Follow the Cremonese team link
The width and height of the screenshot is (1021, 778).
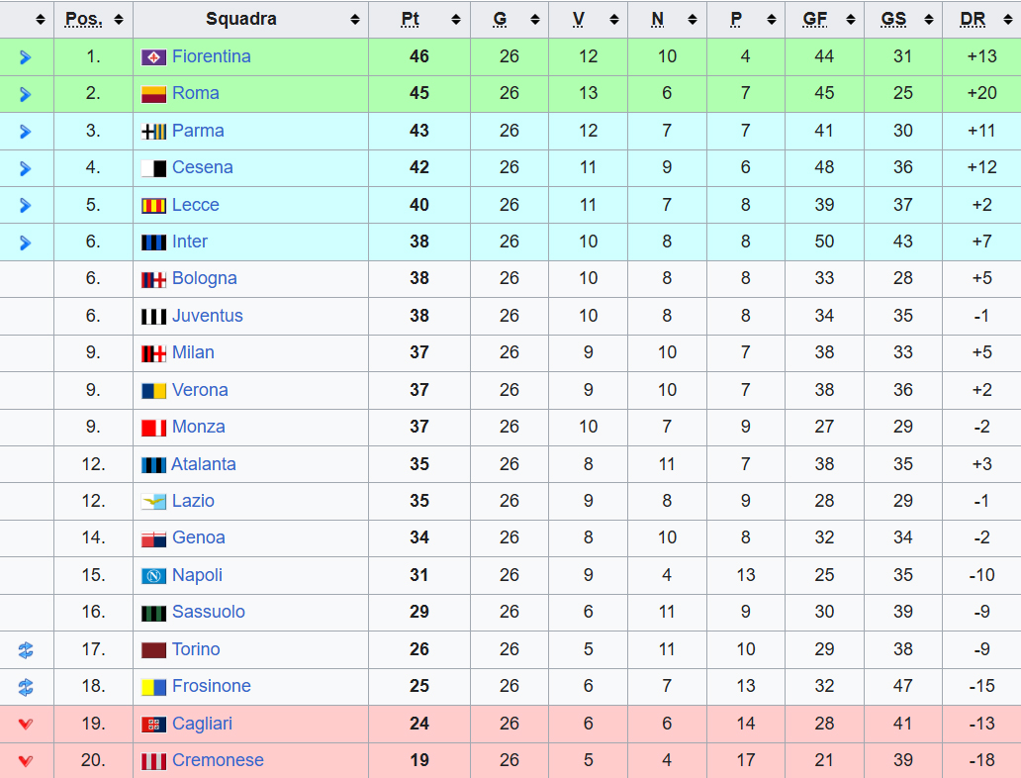[218, 760]
